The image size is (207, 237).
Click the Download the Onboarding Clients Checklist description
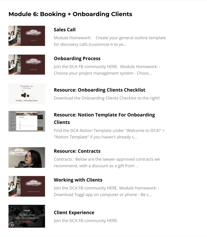click(x=107, y=98)
